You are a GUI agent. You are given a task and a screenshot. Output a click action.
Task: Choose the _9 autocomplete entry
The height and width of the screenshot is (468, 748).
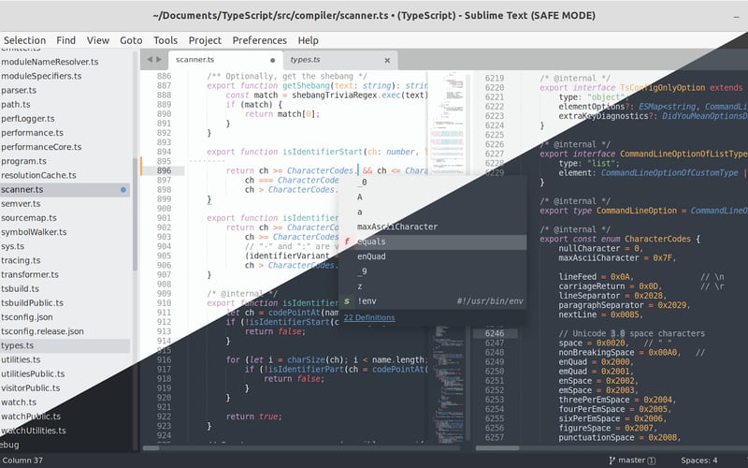tap(433, 271)
